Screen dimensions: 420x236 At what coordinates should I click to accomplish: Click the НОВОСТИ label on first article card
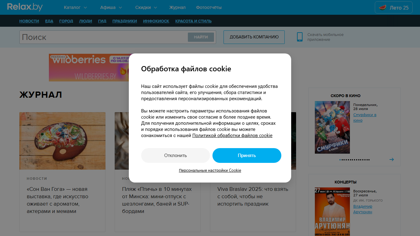point(37,179)
